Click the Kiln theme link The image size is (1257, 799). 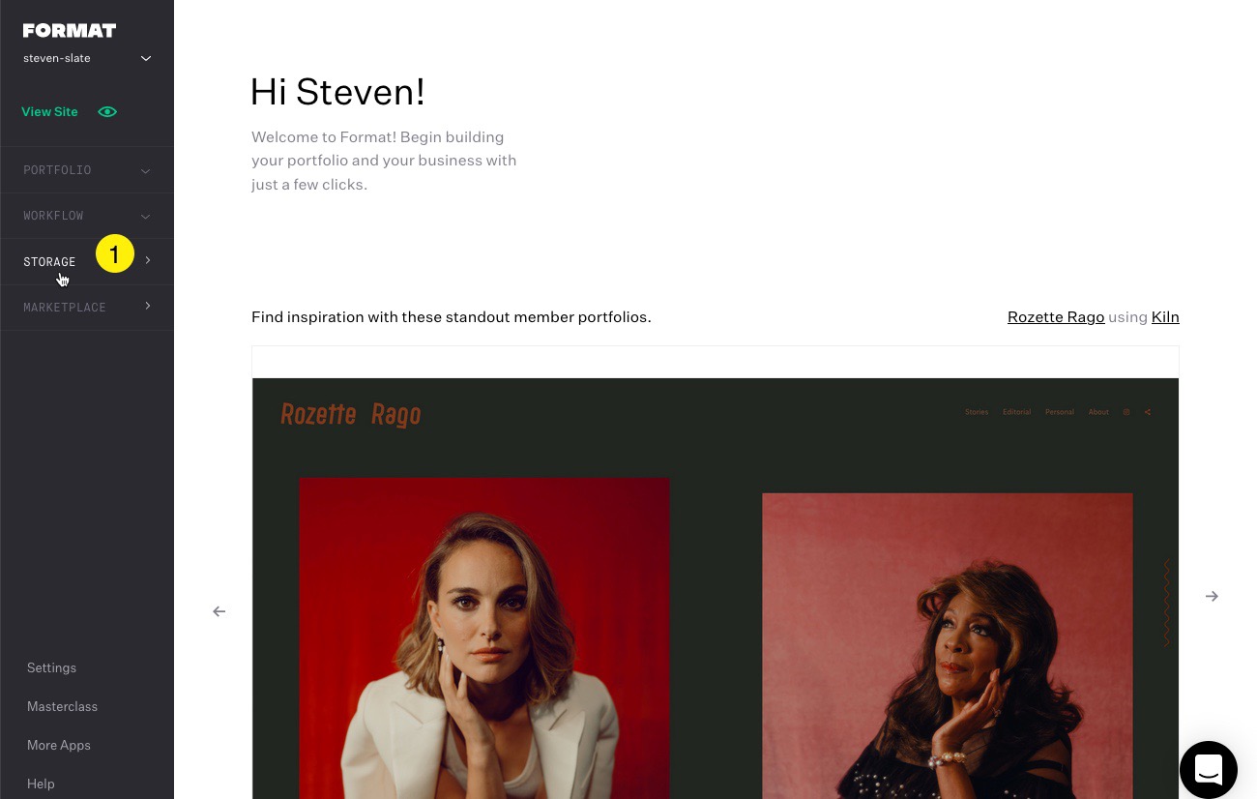pos(1165,317)
